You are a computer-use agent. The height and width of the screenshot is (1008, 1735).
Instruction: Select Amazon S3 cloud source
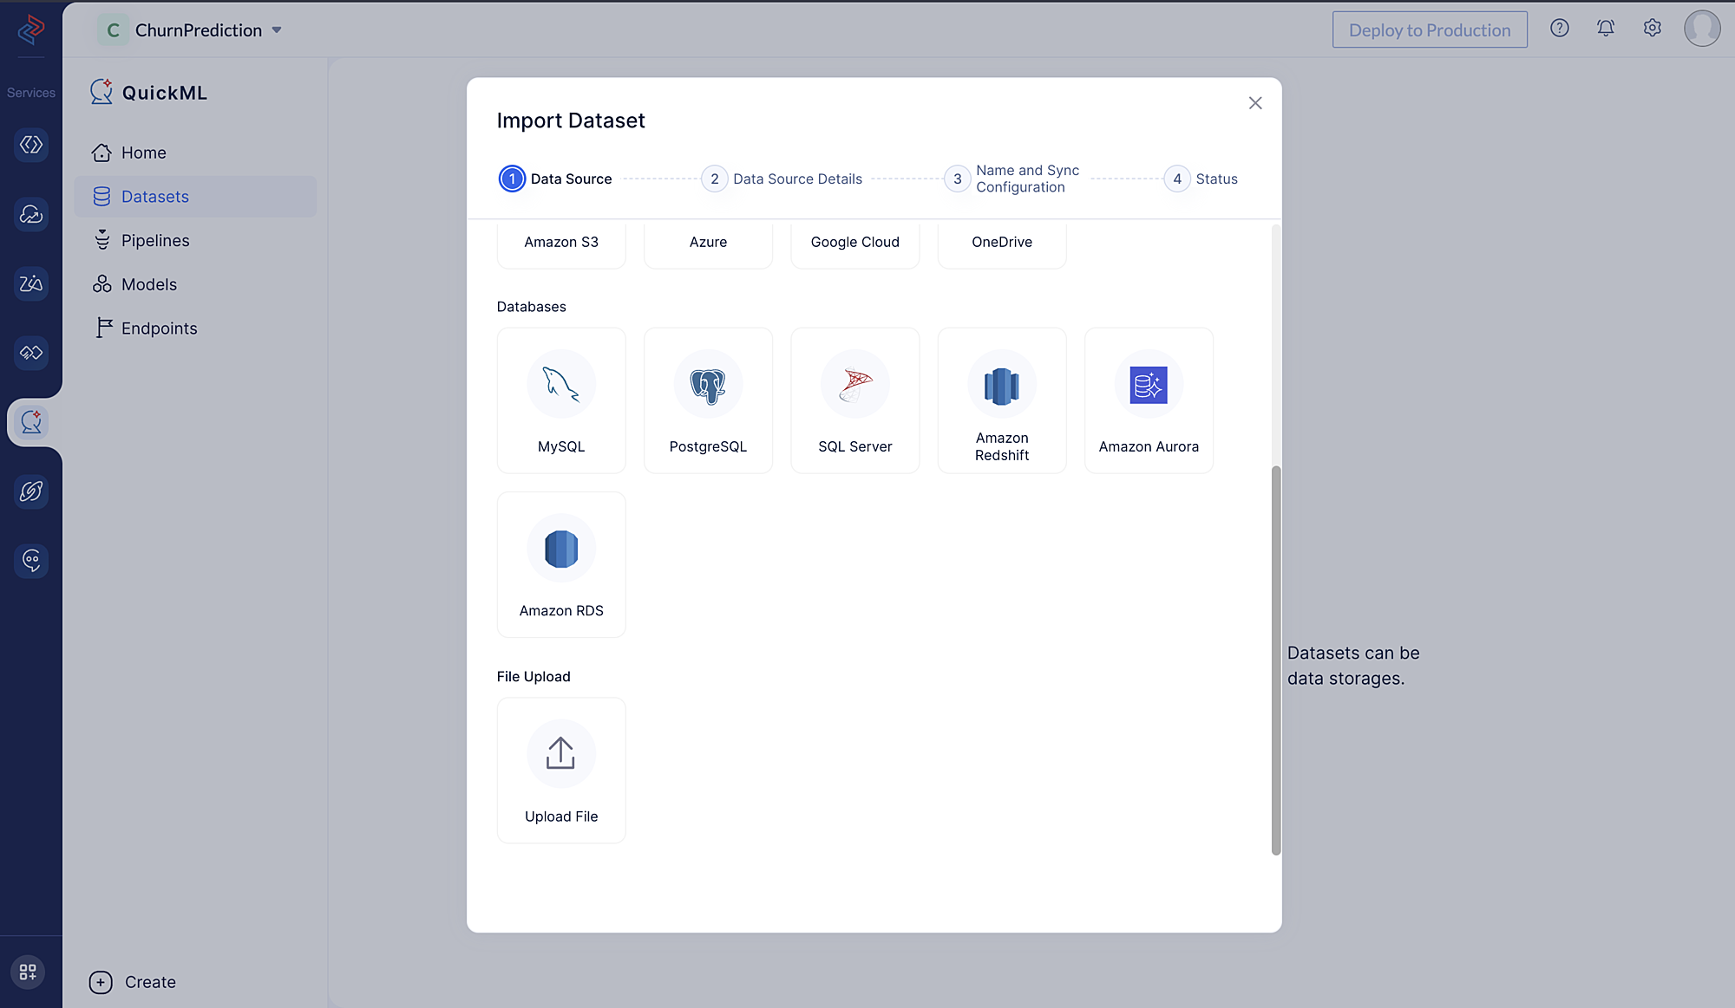click(x=560, y=241)
